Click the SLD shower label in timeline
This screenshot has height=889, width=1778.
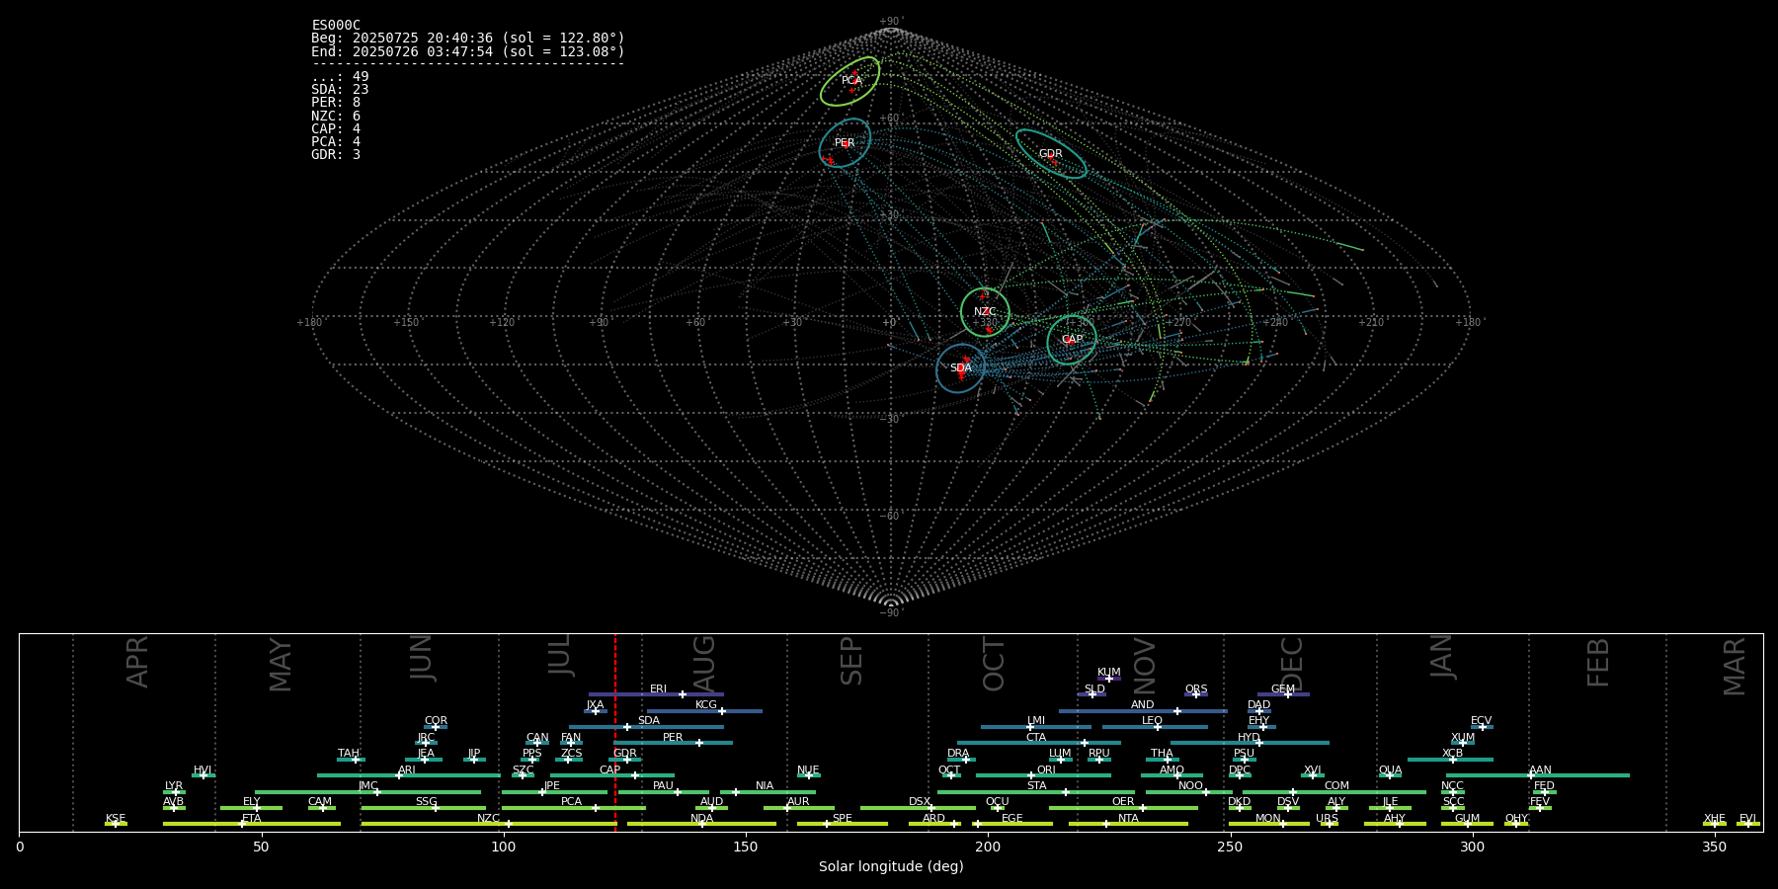[x=1094, y=689]
